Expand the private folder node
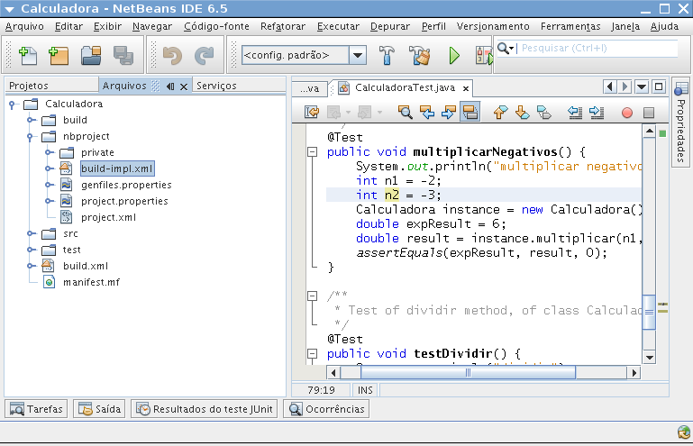 [x=49, y=152]
